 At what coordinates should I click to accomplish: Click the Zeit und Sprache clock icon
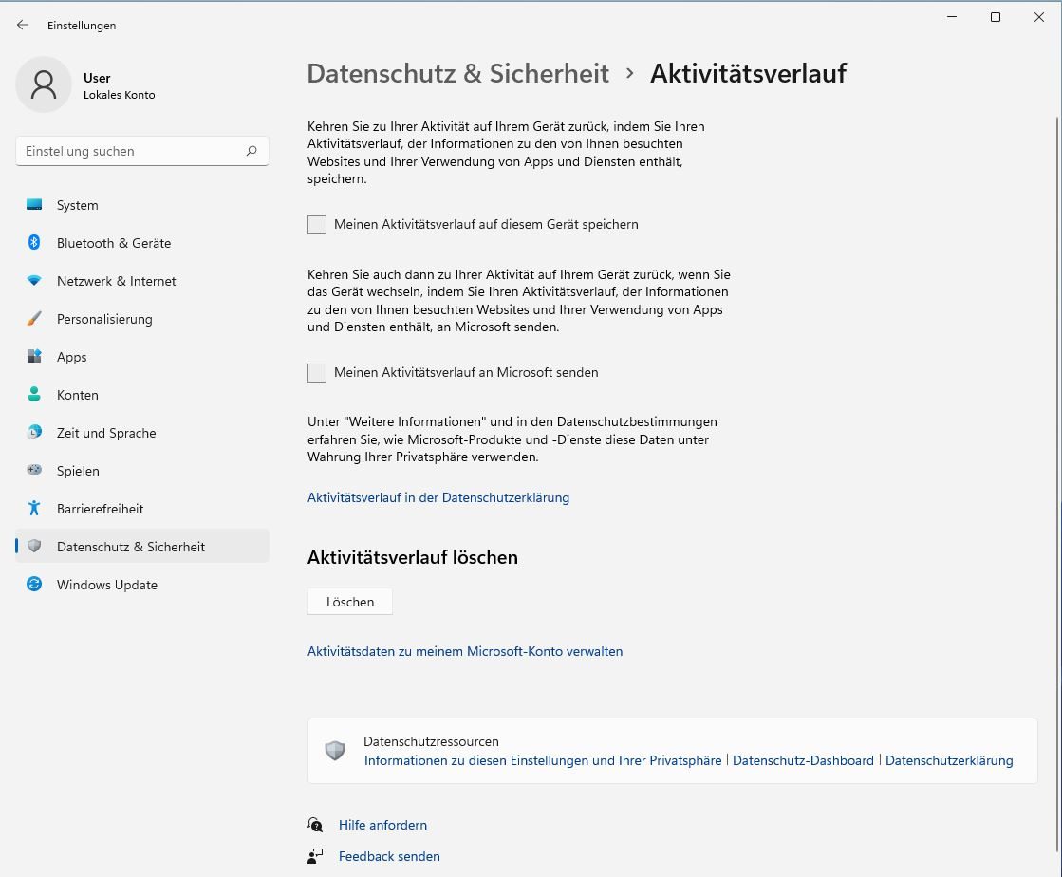click(34, 433)
